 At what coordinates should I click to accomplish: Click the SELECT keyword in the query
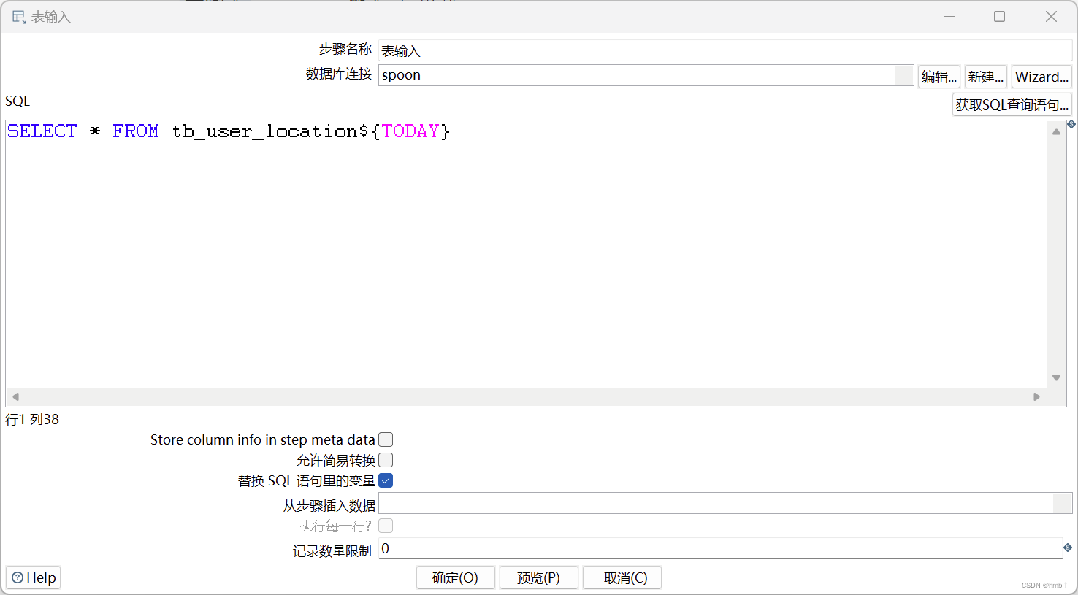coord(42,131)
